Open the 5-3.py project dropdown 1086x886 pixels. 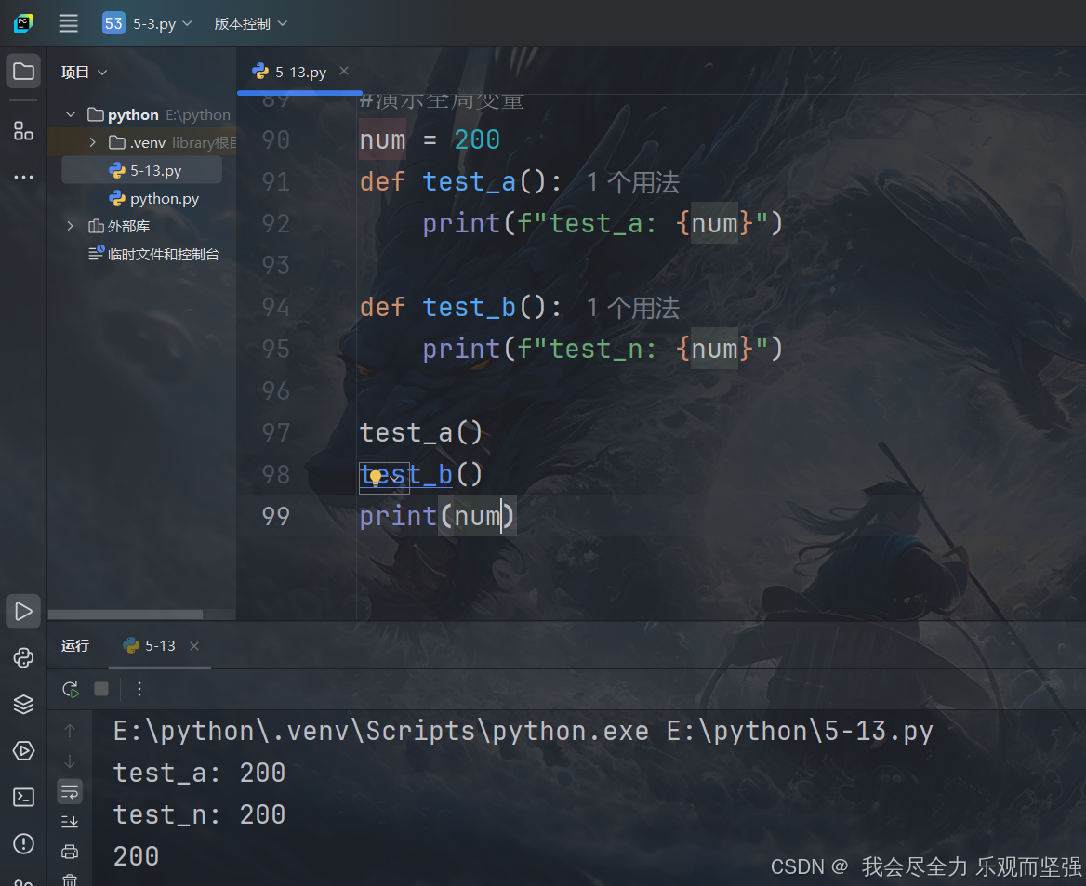tap(163, 23)
